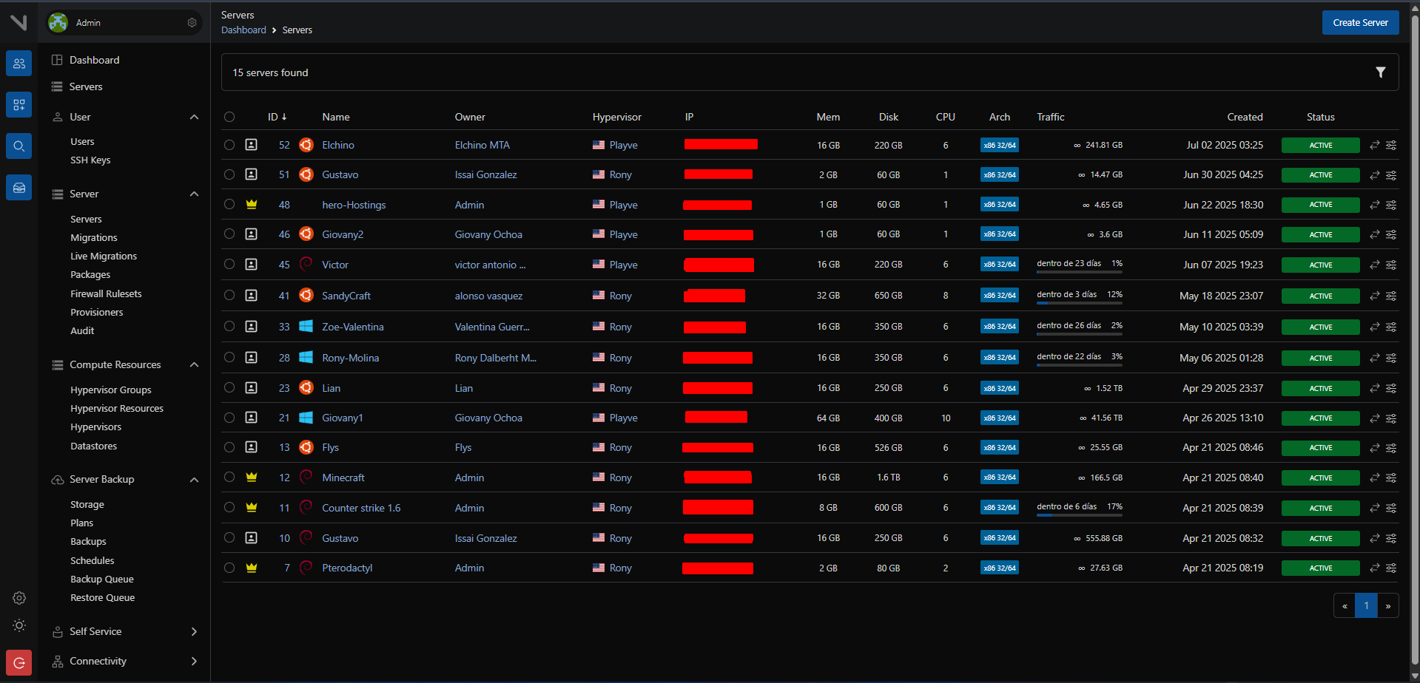
Task: Open Hypervisors in the sidebar
Action: [x=95, y=427]
